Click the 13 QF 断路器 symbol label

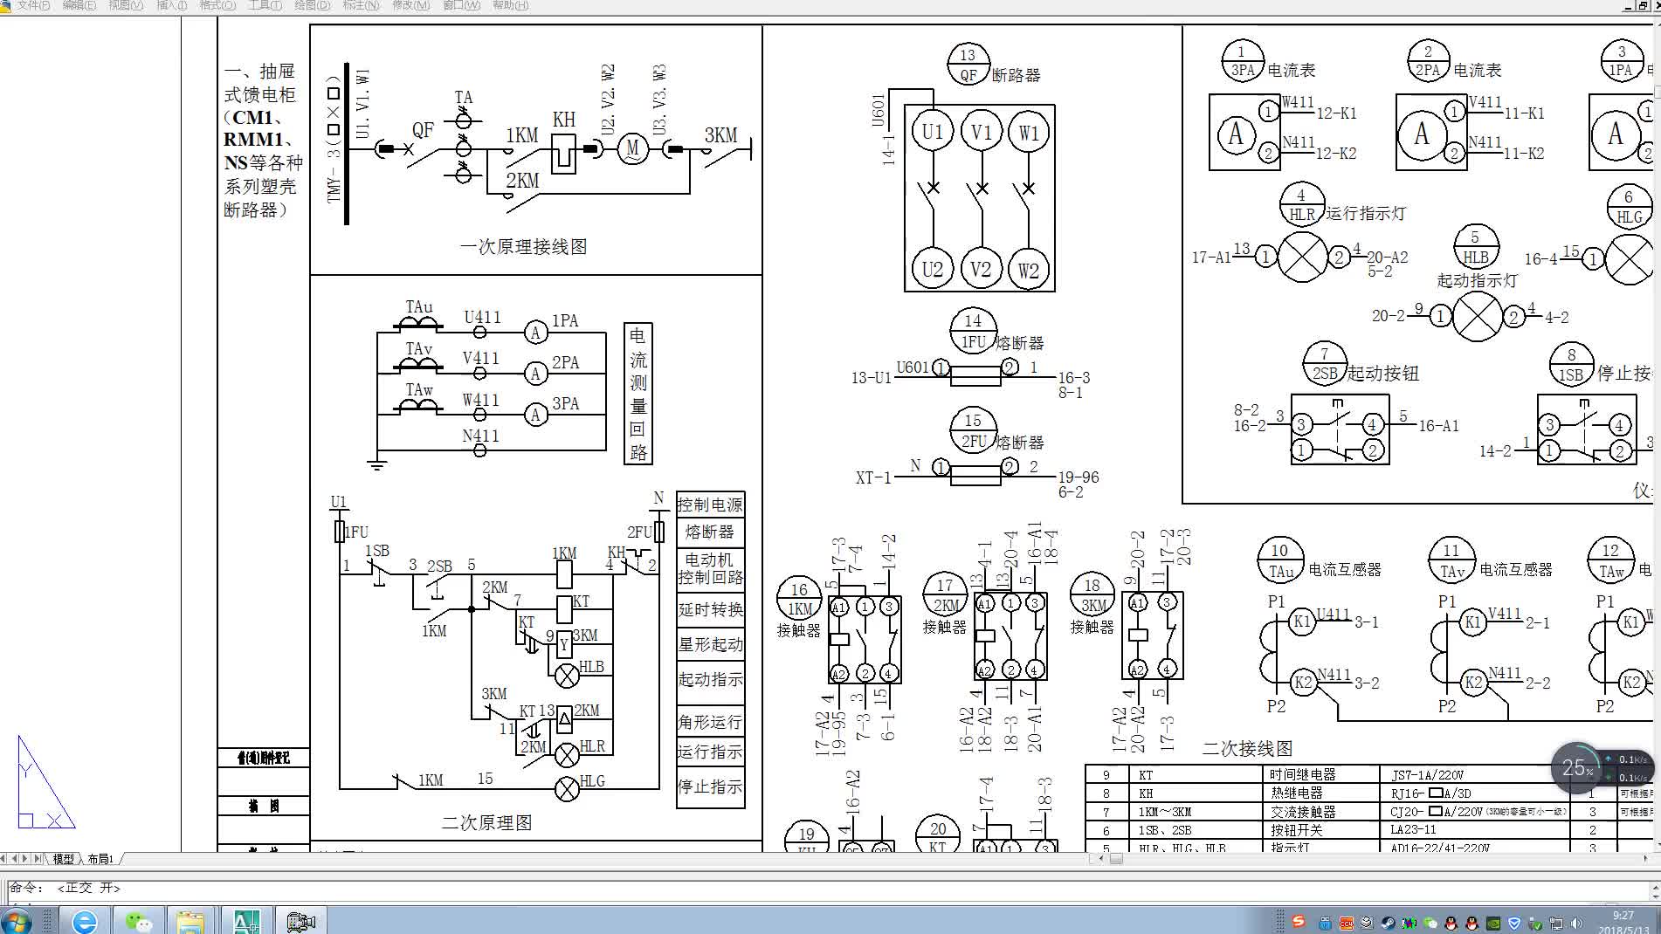994,65
